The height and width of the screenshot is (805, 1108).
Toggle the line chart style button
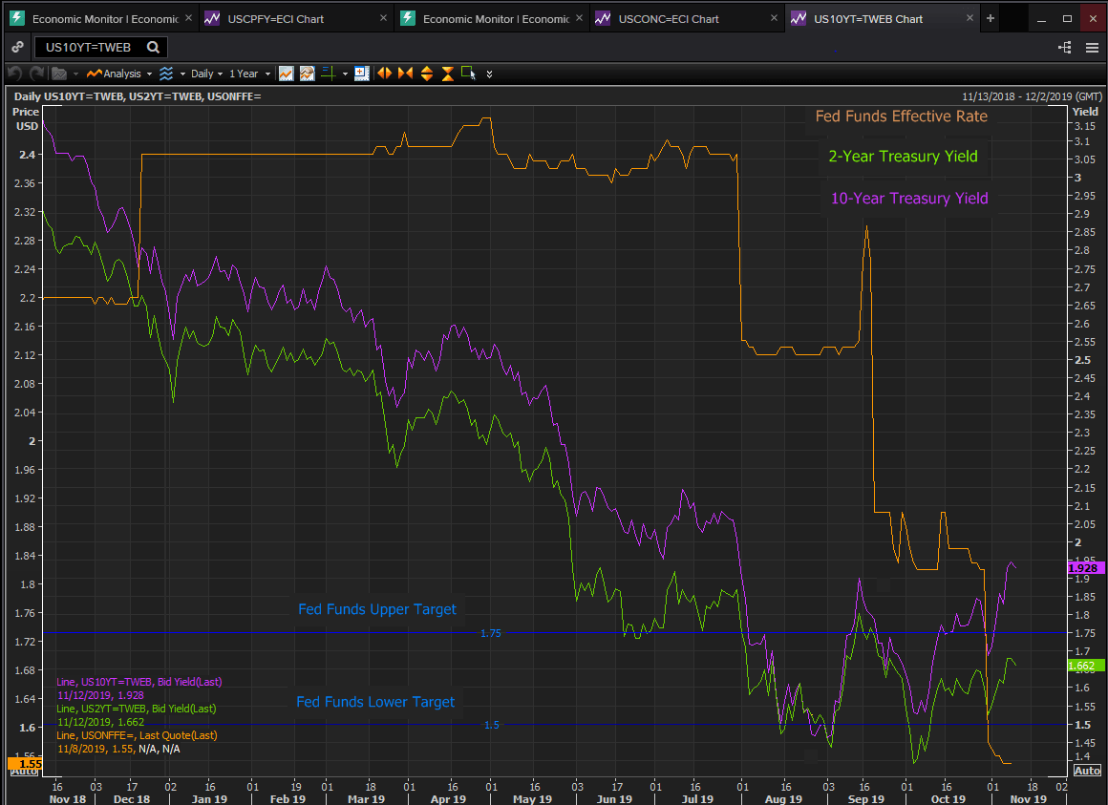(286, 74)
